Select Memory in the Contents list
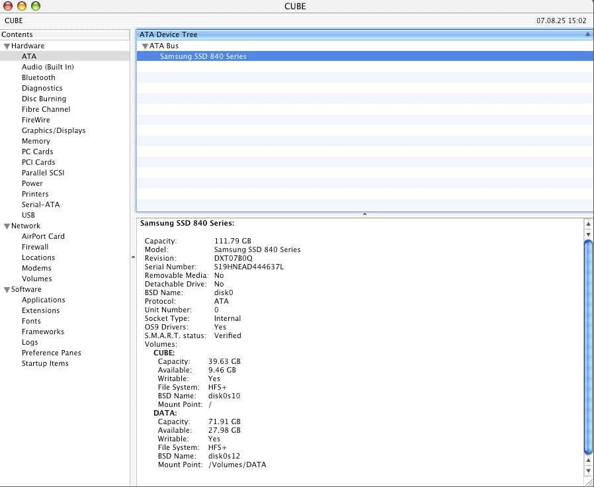 pos(36,141)
